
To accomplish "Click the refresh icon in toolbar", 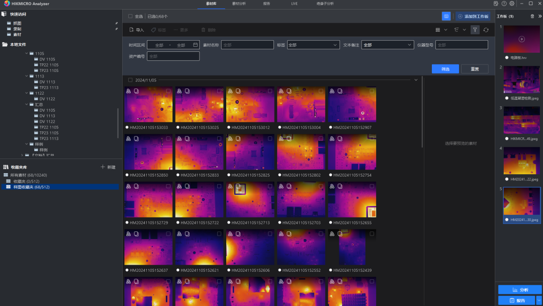I will 486,30.
